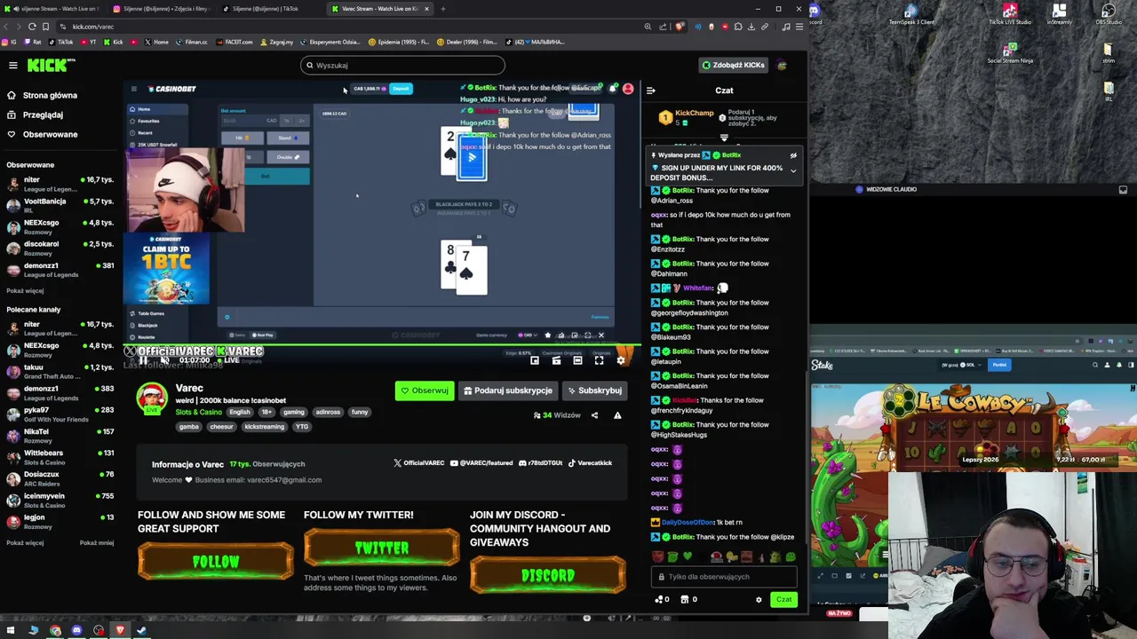Image resolution: width=1137 pixels, height=639 pixels.
Task: Open OBS Studio desktop icon
Action: pos(1109,14)
